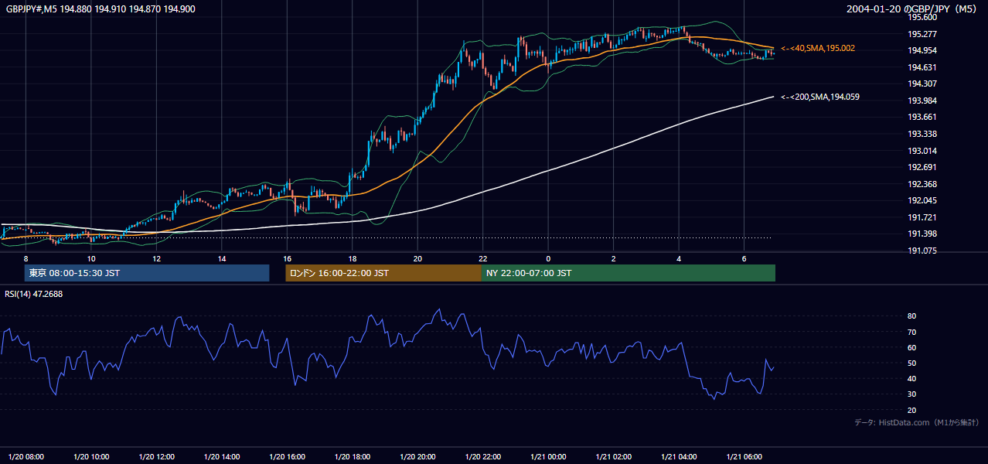Click the 1/20 14:00 date axis label
Viewport: 988px width, 464px height.
[x=222, y=456]
